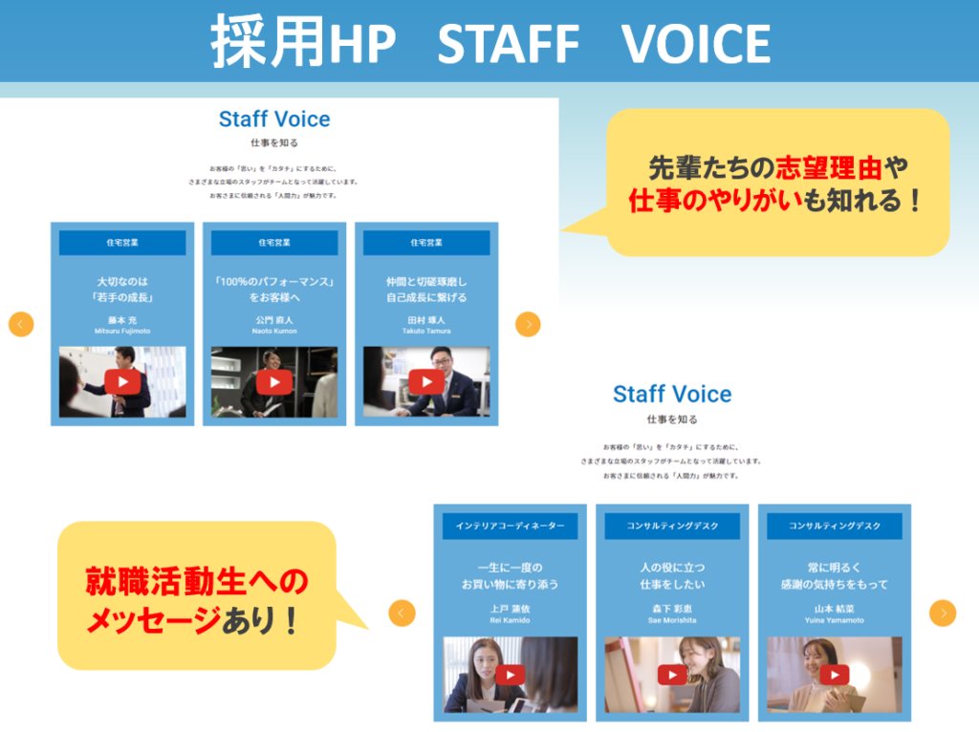Start Takuto Tamura's video
This screenshot has height=732, width=979.
point(426,382)
